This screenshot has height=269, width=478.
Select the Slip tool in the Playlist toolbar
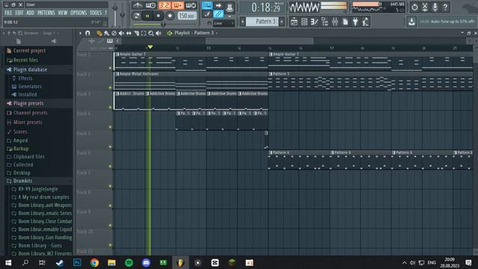(128, 33)
